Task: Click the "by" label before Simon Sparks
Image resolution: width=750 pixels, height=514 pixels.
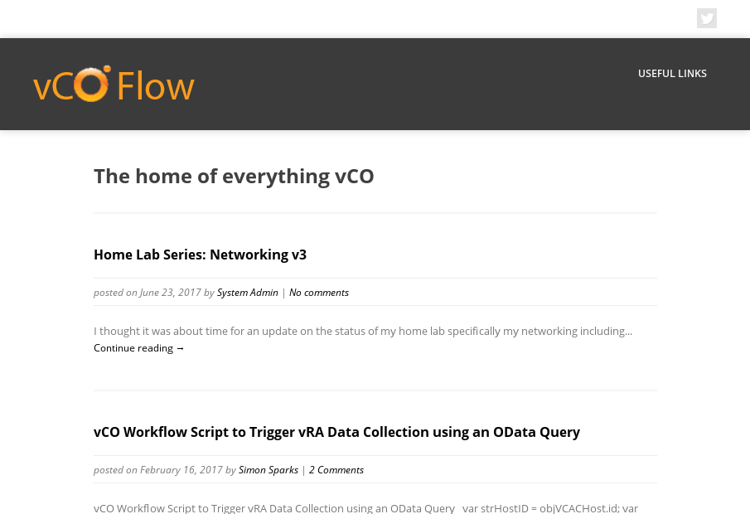Action: coord(230,470)
